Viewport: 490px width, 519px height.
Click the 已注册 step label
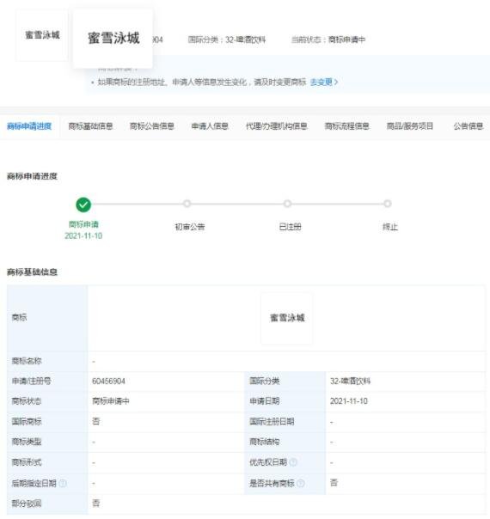pyautogui.click(x=290, y=227)
